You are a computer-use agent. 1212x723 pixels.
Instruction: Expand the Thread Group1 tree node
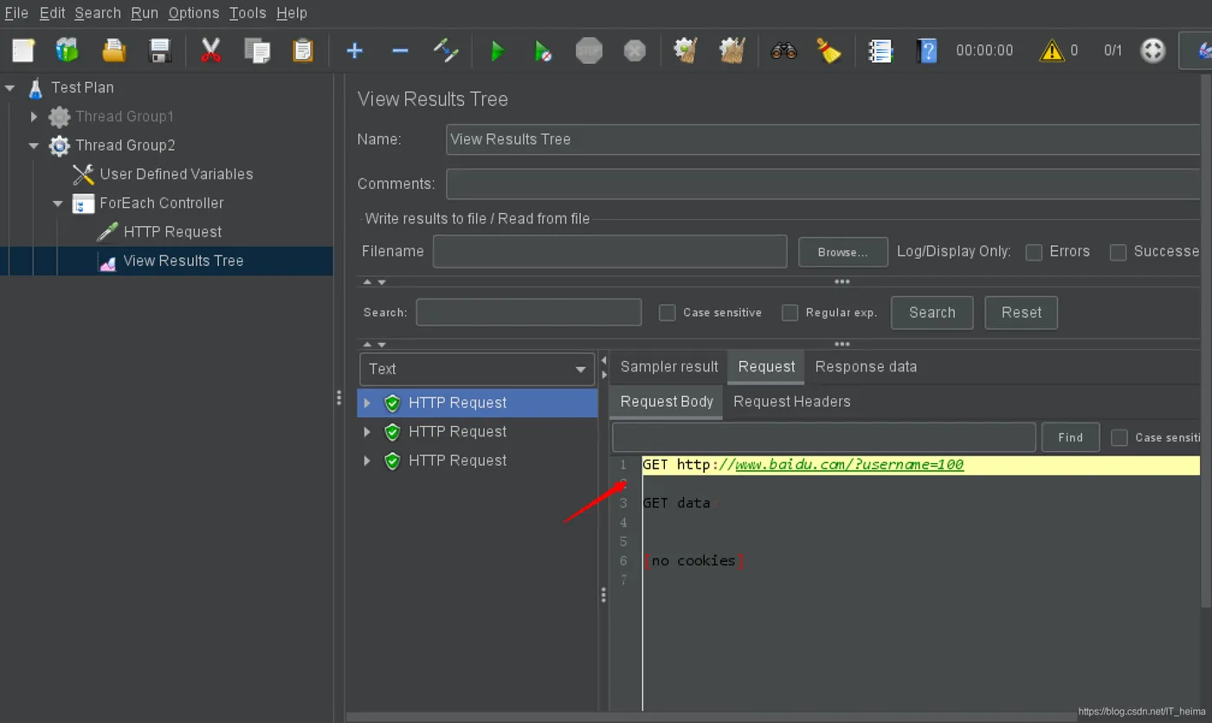(35, 116)
